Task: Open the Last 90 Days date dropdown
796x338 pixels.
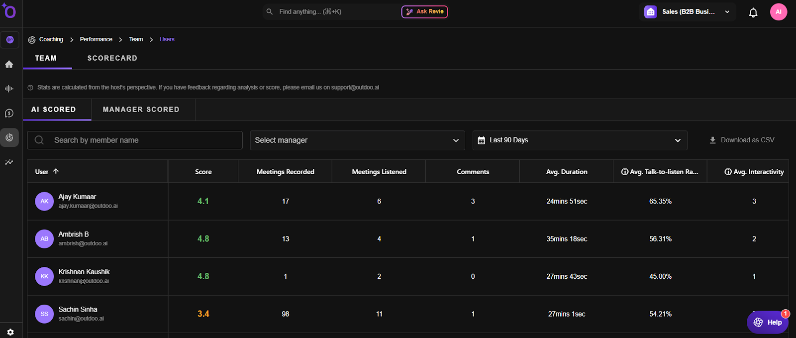Action: pyautogui.click(x=580, y=140)
